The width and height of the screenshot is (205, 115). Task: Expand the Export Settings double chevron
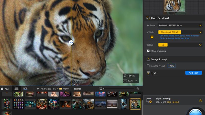[201, 100]
